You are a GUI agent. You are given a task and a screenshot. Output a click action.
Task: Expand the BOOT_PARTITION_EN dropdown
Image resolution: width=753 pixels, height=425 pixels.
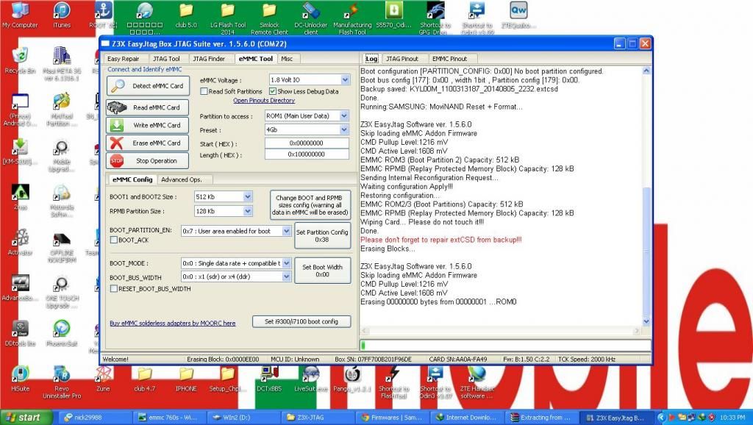(286, 231)
